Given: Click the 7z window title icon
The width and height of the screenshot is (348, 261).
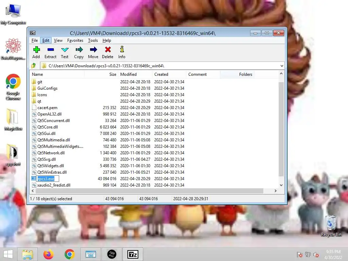Looking at the screenshot, I should click(x=33, y=33).
